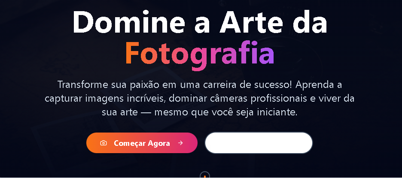
Task: Click the Começar Agora label text
Action: 142,143
